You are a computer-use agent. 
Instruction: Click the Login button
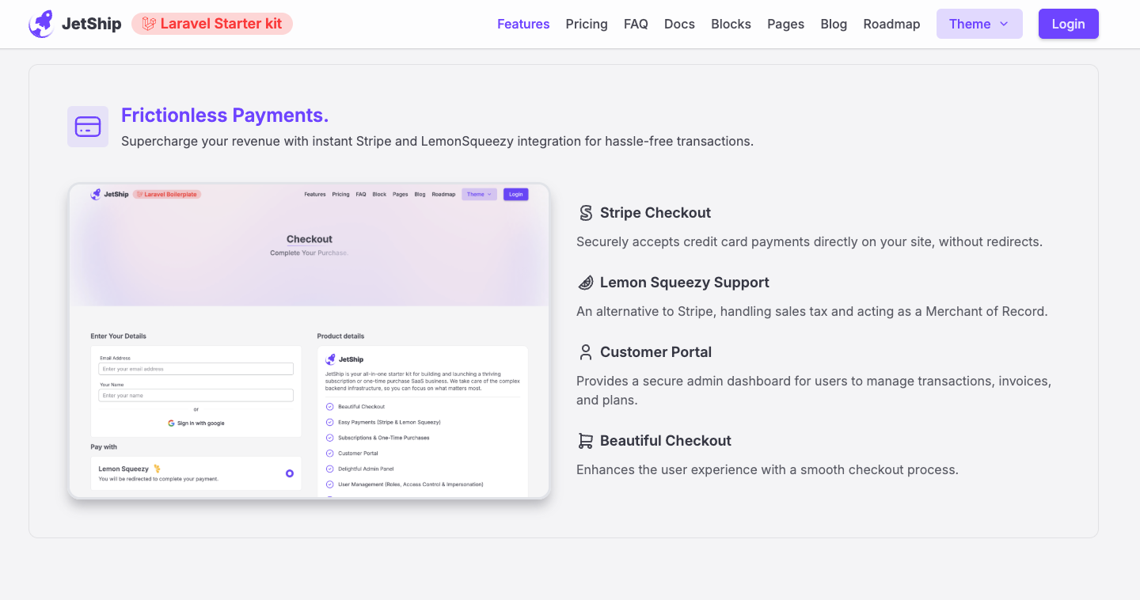click(1068, 24)
